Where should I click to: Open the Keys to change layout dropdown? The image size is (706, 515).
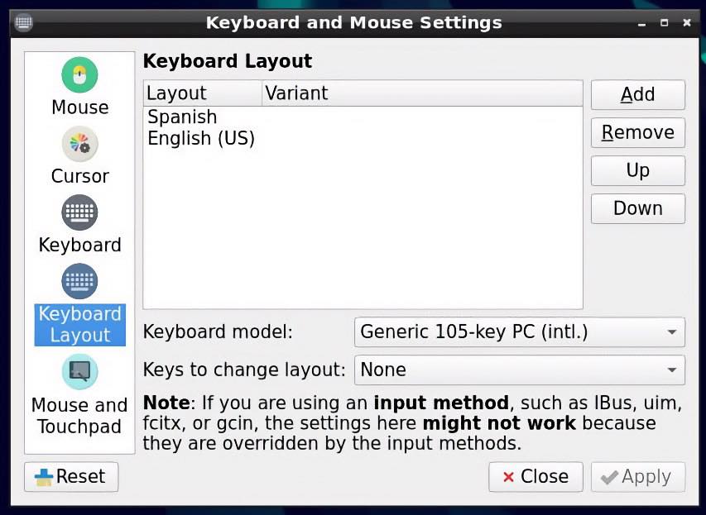520,370
